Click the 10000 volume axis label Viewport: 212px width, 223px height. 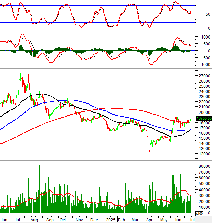click(x=204, y=207)
